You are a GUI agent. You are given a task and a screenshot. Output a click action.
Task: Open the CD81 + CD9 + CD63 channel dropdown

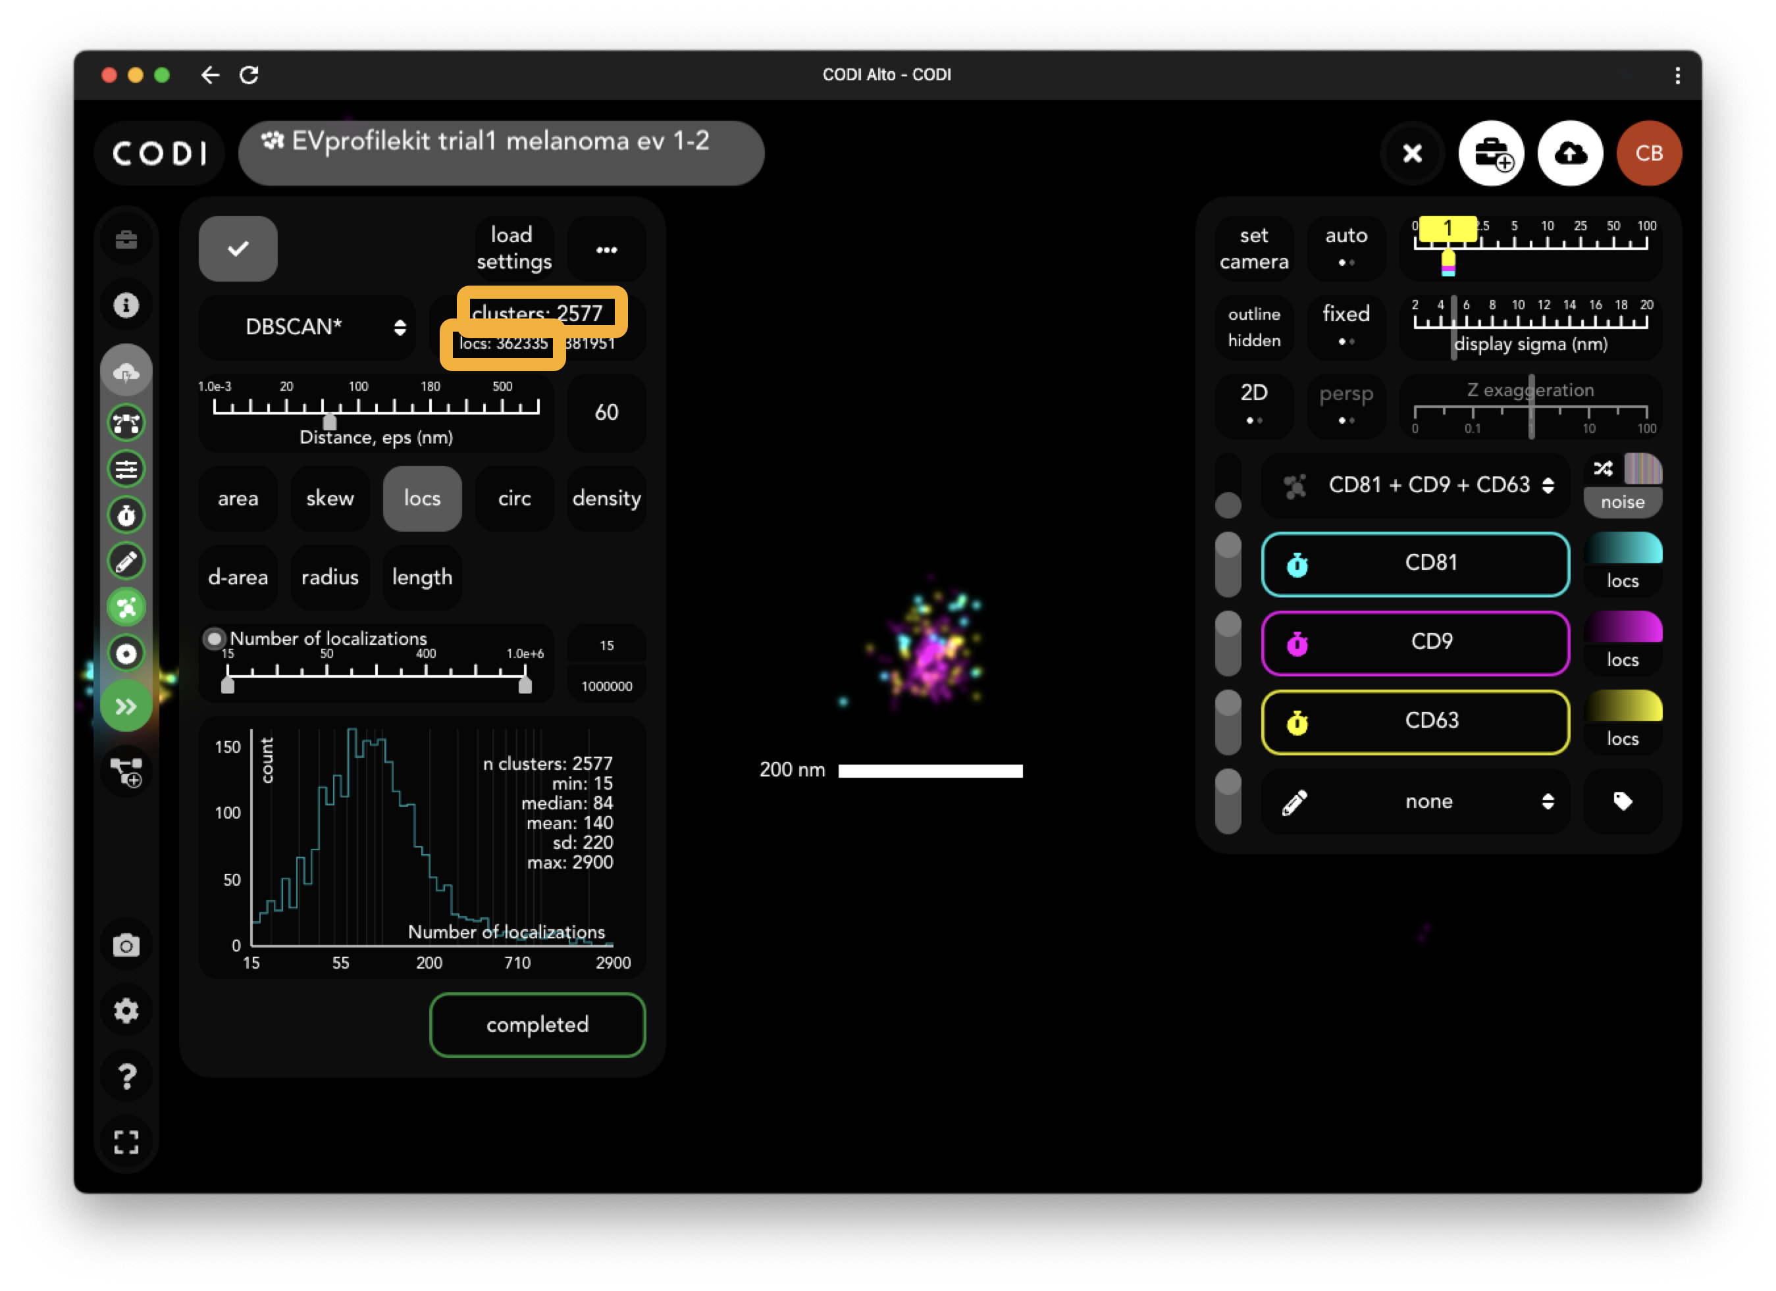pos(1416,486)
